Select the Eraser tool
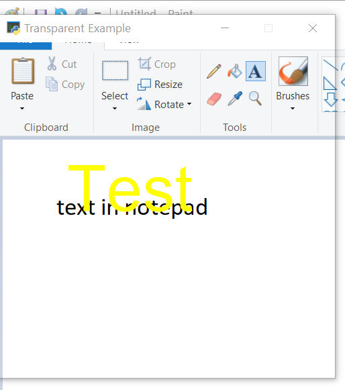This screenshot has height=390, width=345. 214,99
